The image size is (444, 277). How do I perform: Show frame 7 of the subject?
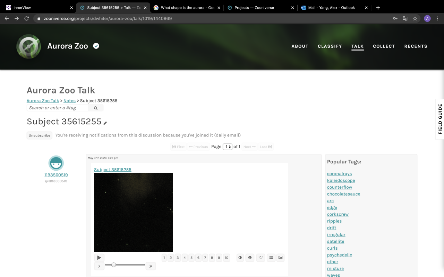tap(205, 258)
